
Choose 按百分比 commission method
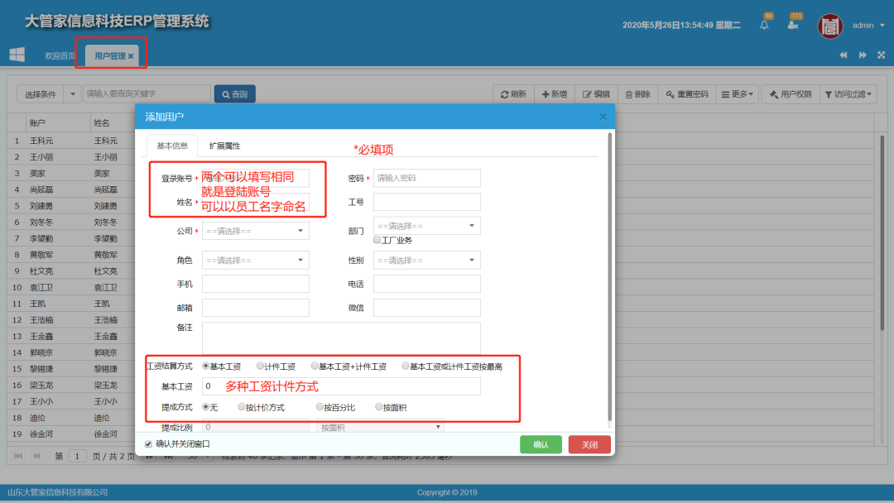[x=320, y=407]
